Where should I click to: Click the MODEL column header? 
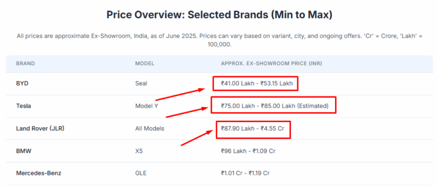coord(145,64)
